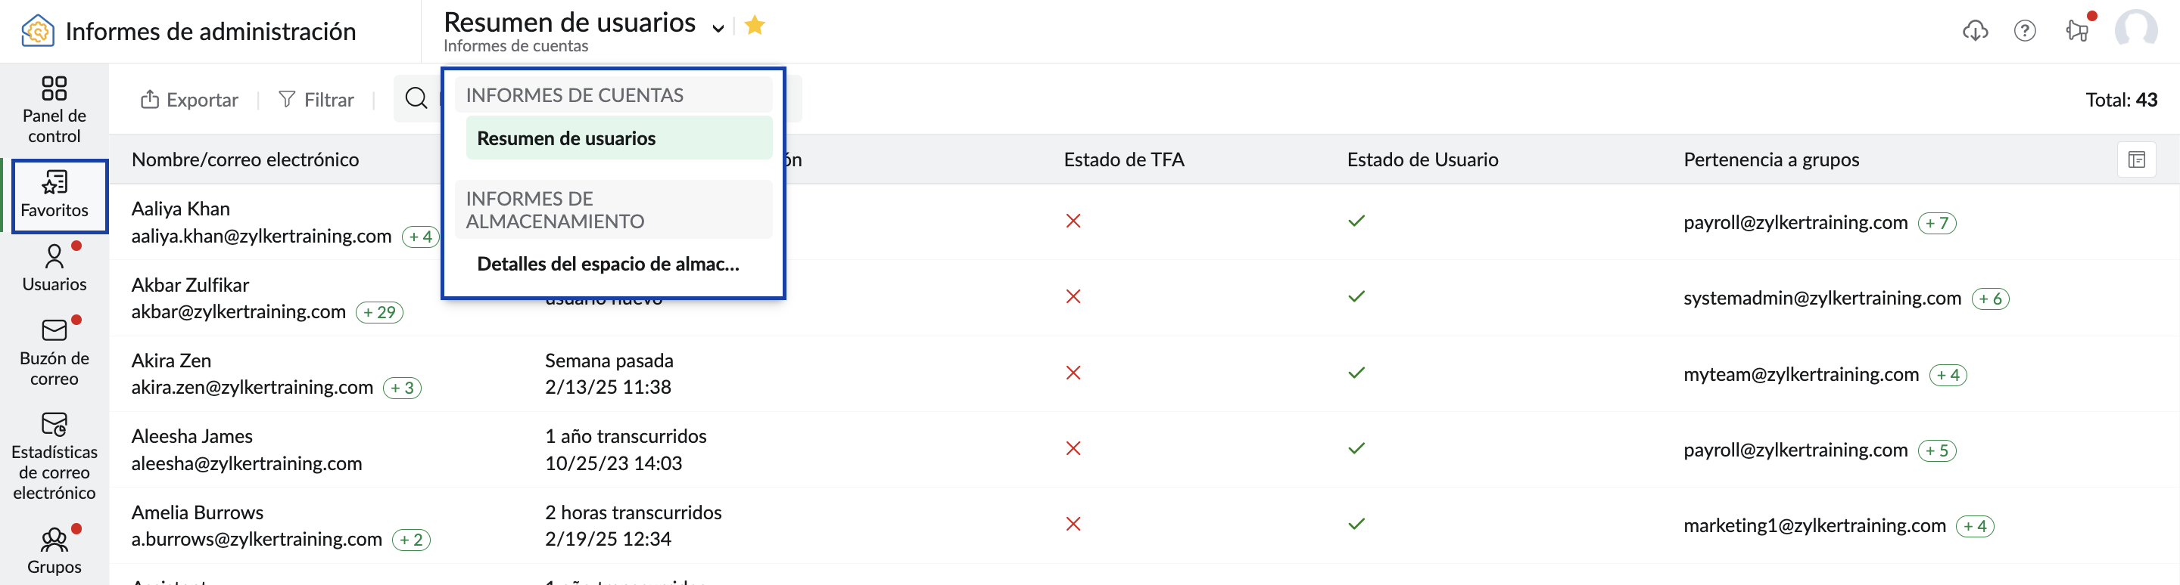Viewport: 2180px width, 585px height.
Task: Open Estadísticas de correo electrónico
Action: pyautogui.click(x=54, y=456)
